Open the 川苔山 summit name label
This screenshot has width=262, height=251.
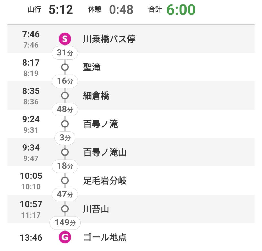[96, 209]
